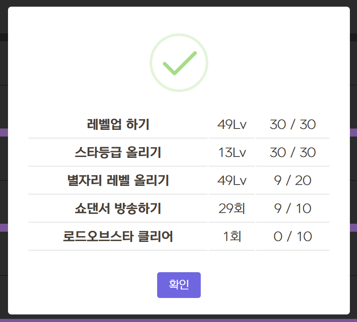Click the 9 / 20 progress value
357x322 pixels.
292,181
